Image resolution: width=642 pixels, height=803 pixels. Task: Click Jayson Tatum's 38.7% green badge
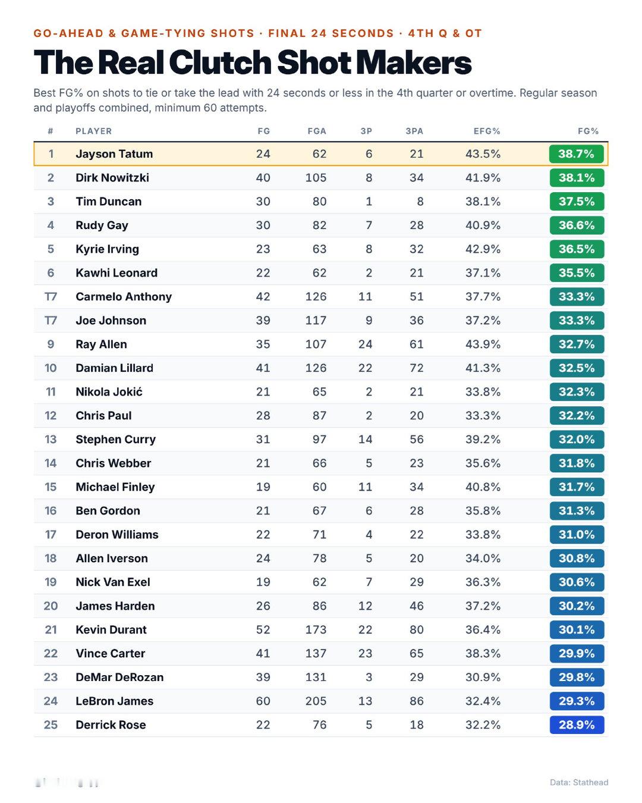coord(577,154)
